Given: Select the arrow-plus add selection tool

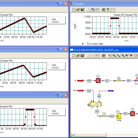Looking at the screenshot, I should [127, 55].
